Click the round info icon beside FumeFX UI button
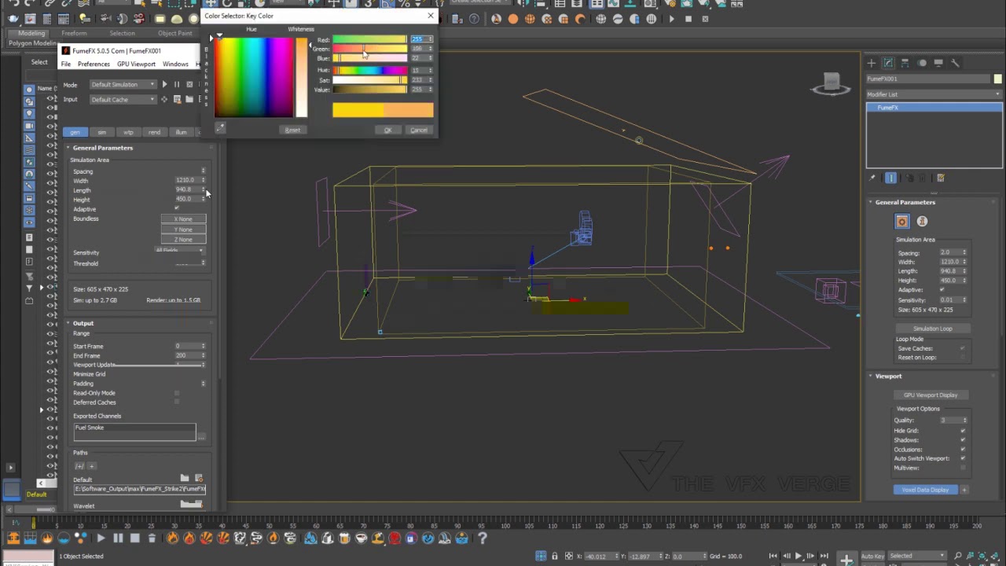 922,222
